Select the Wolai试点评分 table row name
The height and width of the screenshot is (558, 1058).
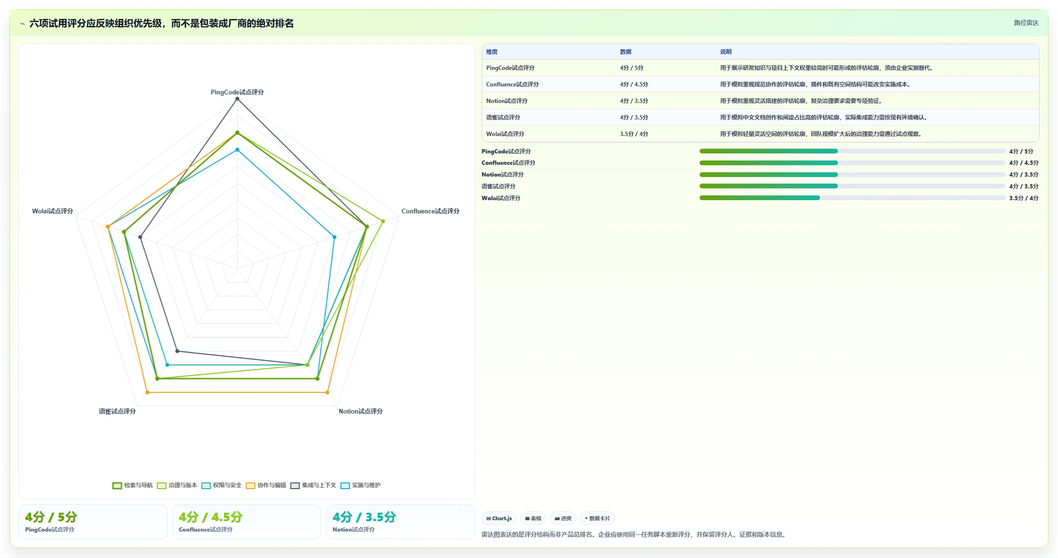tap(505, 134)
